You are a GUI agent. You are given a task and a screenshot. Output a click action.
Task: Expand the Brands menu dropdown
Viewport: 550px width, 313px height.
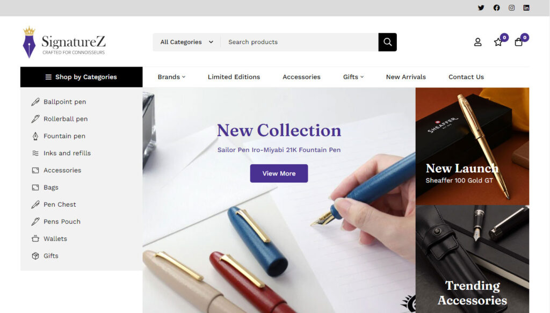171,77
